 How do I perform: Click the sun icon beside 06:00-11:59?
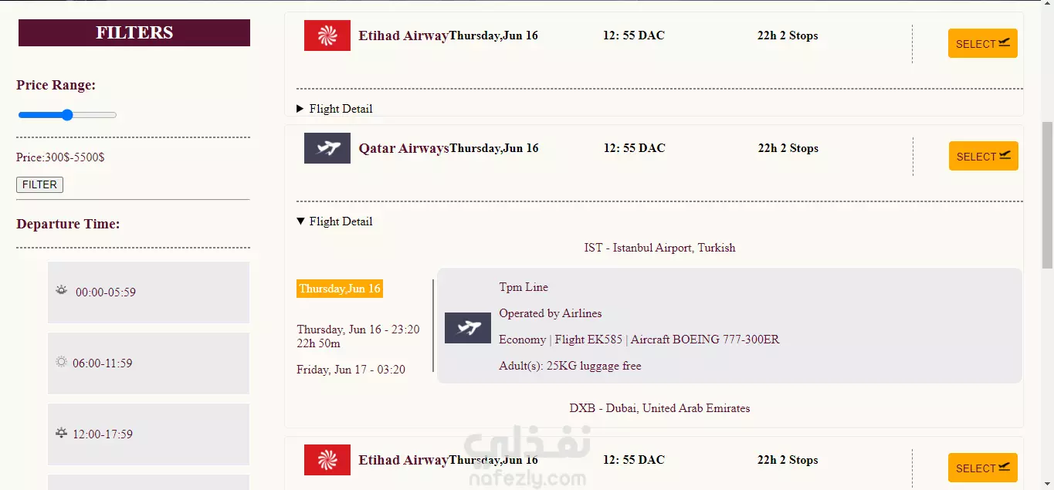62,362
